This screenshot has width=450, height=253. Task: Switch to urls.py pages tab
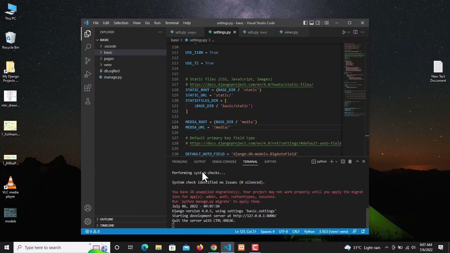point(186,32)
